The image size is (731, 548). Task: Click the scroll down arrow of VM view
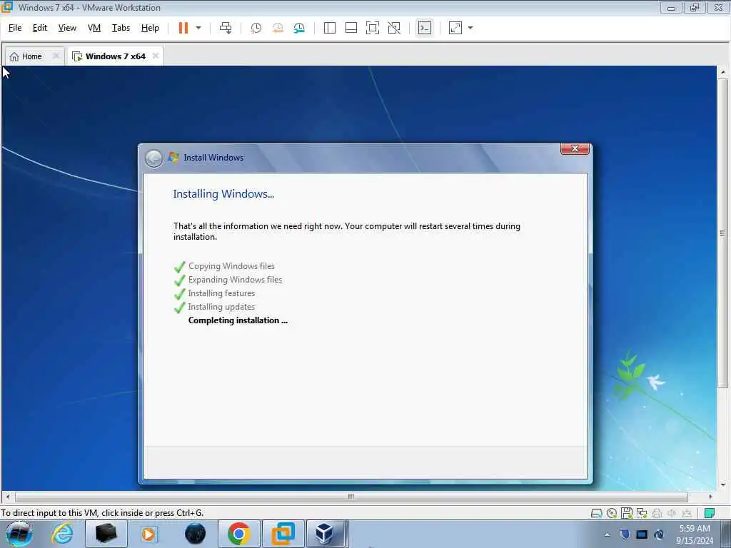click(722, 485)
